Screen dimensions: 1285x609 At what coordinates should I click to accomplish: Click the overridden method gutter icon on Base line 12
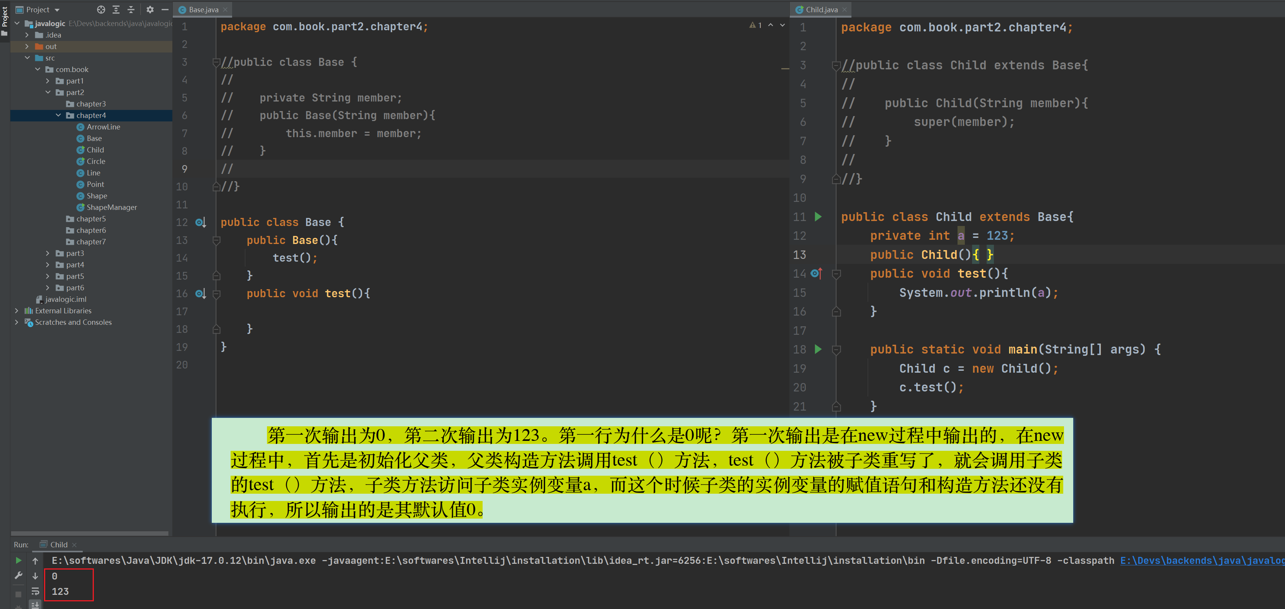[200, 223]
